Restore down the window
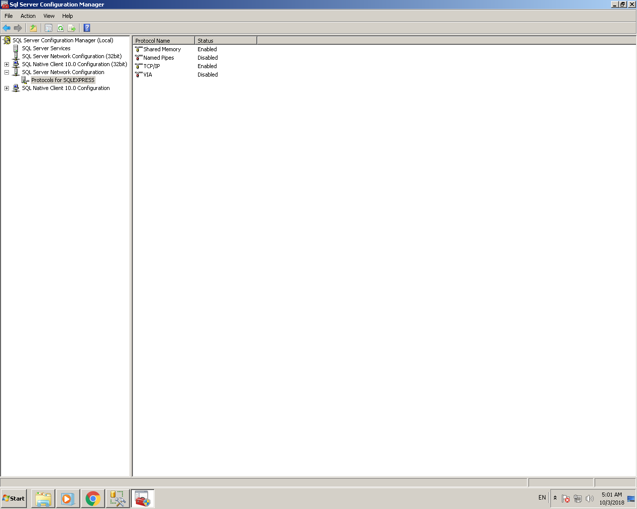 point(623,4)
